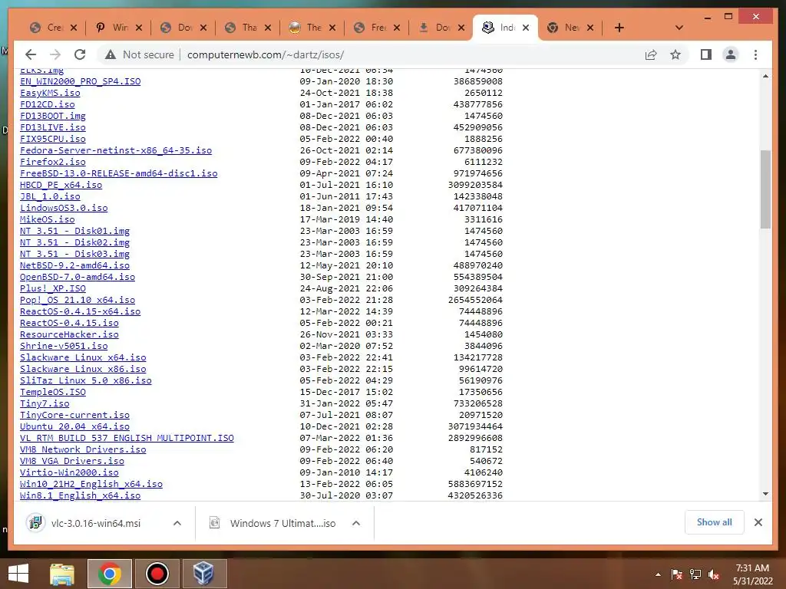This screenshot has width=786, height=589.
Task: Open the HBCD_PE_x64.iso link
Action: click(x=61, y=185)
